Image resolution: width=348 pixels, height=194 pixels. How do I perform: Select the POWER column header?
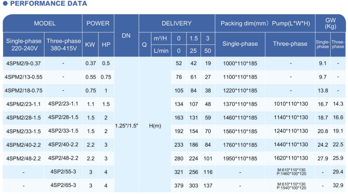tap(98, 24)
